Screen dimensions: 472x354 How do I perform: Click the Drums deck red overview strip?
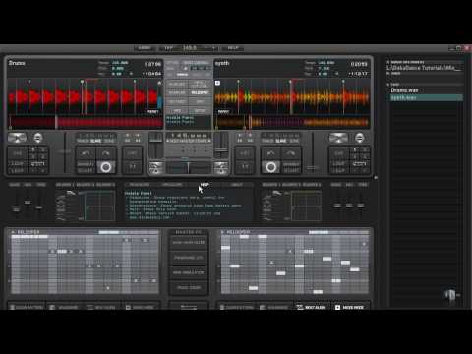pos(86,122)
